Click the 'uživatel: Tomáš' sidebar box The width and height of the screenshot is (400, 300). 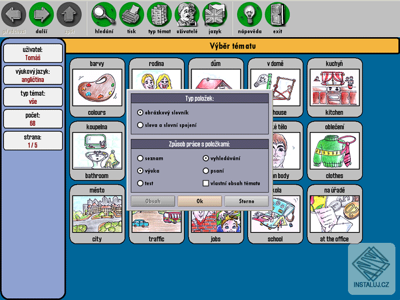(33, 53)
